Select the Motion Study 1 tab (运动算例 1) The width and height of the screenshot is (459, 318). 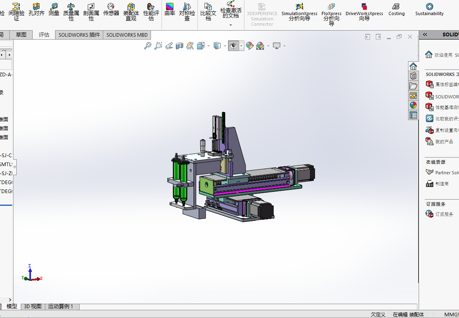click(x=62, y=306)
